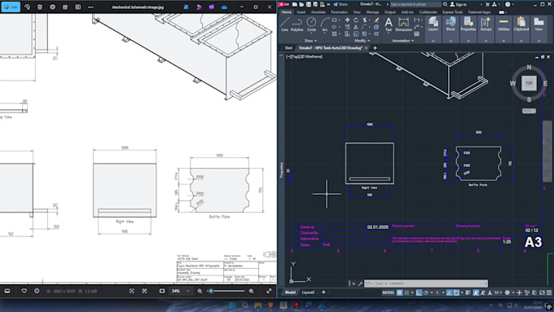554x312 pixels.
Task: Click the Edit button in Photos
Action: (x=11, y=7)
